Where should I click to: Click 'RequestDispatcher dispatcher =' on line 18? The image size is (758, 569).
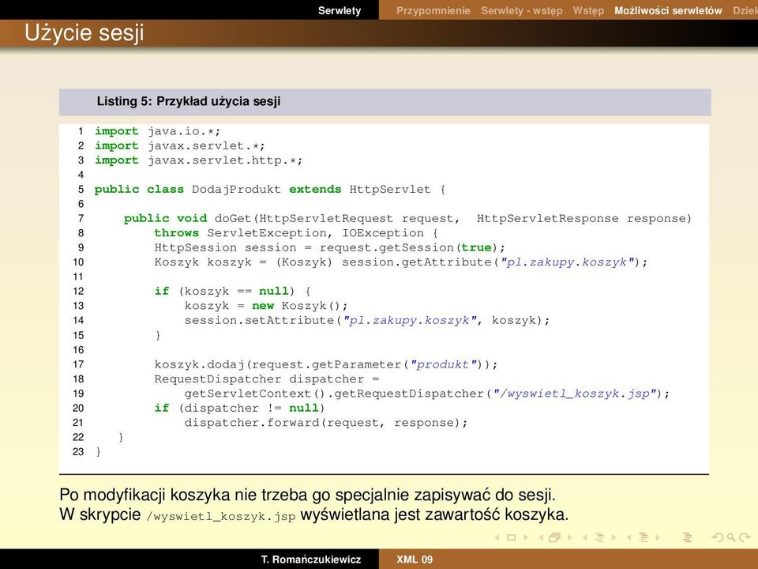click(267, 379)
